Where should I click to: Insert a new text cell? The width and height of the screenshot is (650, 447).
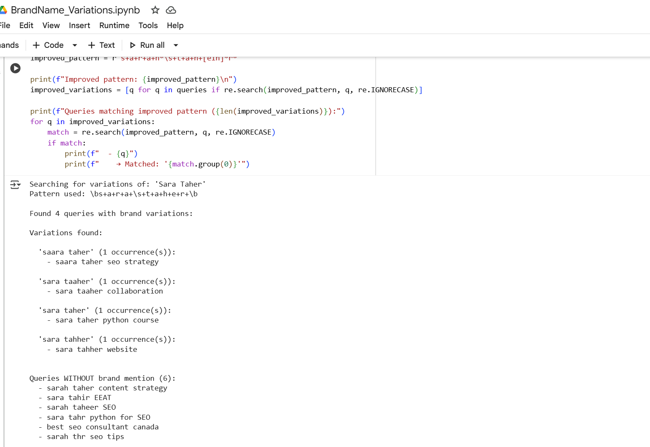(102, 45)
